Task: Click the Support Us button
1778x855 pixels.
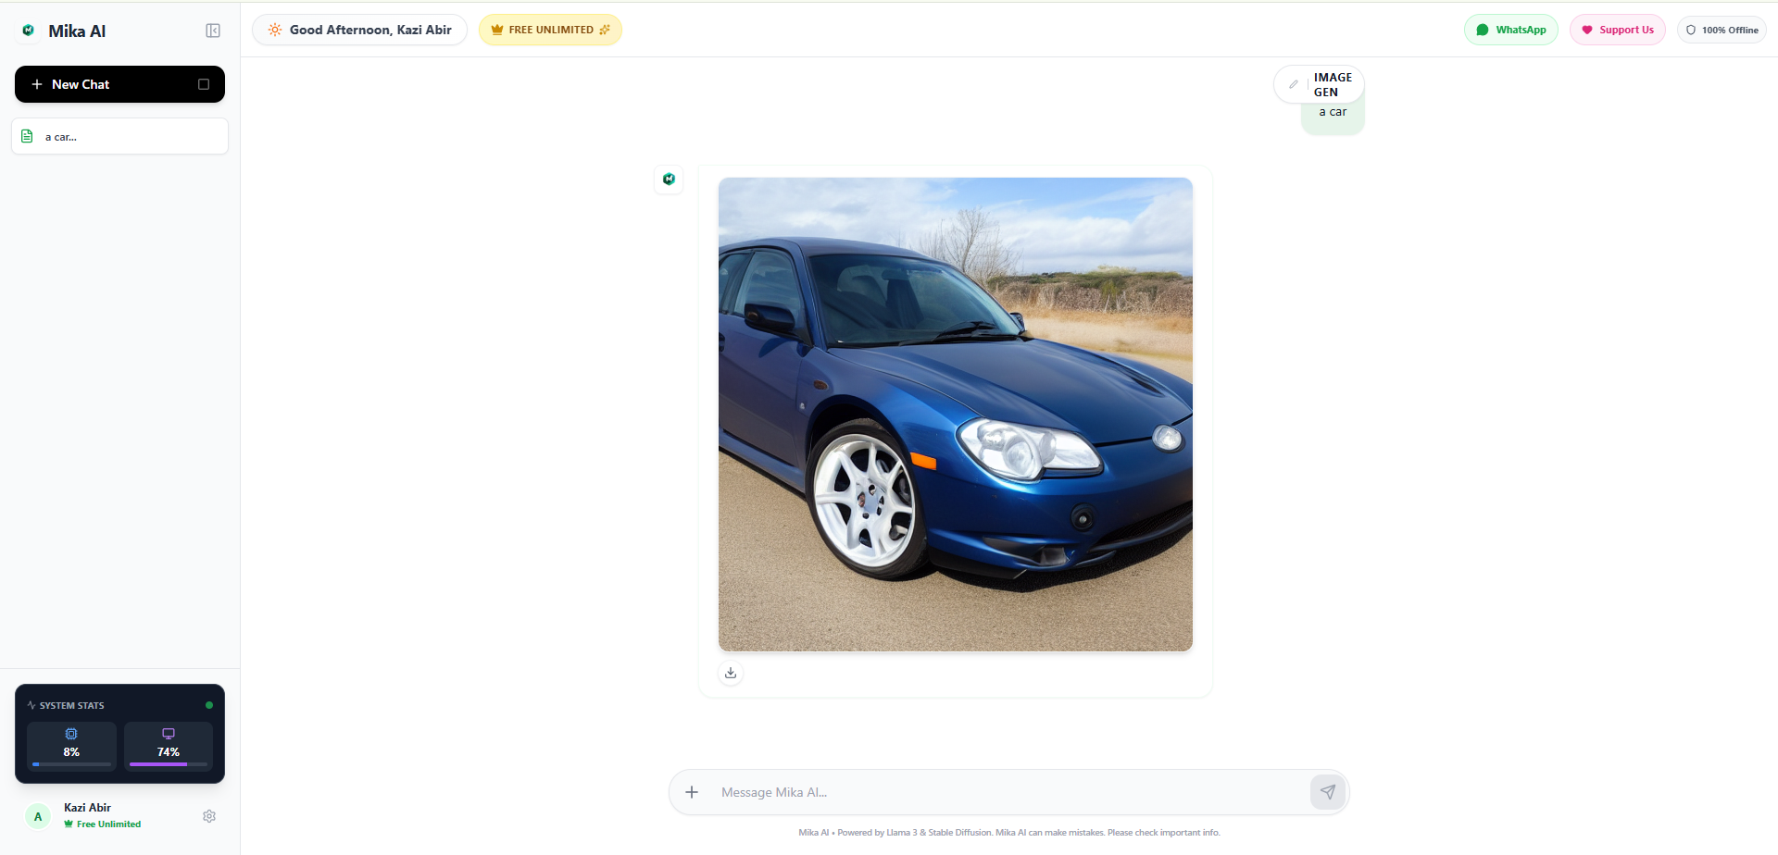Action: [x=1617, y=30]
